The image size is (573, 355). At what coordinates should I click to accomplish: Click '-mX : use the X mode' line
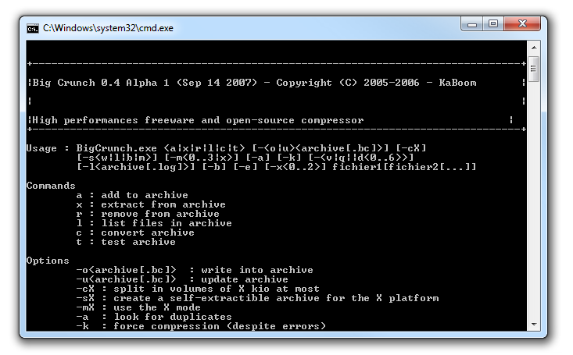pyautogui.click(x=138, y=308)
